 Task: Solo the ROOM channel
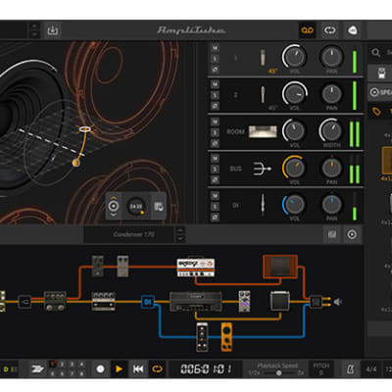[215, 132]
